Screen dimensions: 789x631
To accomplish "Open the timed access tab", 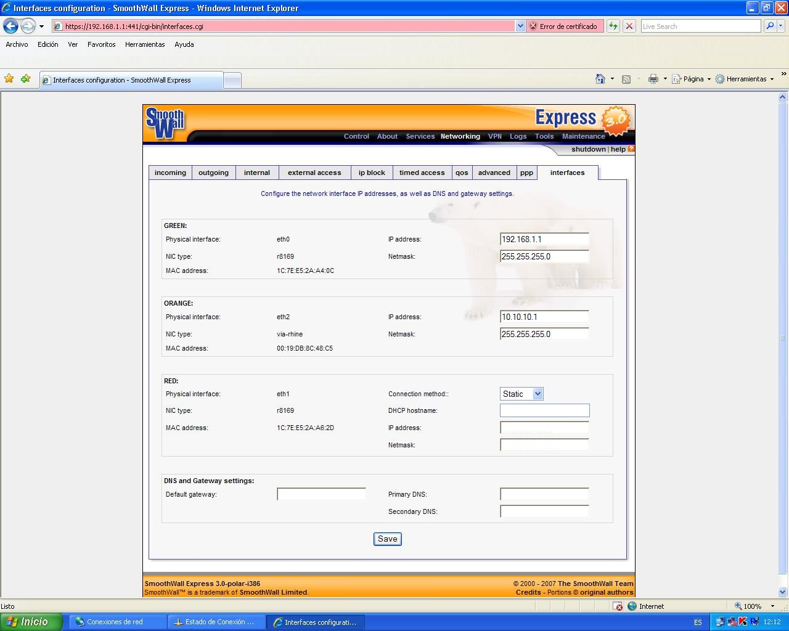I will (422, 173).
